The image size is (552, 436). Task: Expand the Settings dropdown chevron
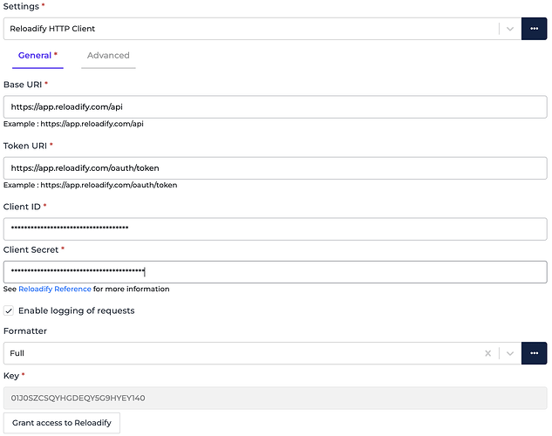click(510, 29)
